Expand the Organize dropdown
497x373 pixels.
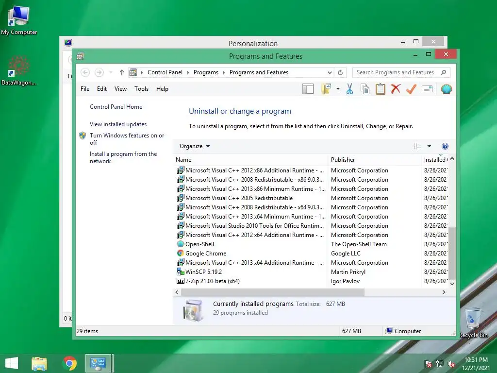pyautogui.click(x=195, y=146)
